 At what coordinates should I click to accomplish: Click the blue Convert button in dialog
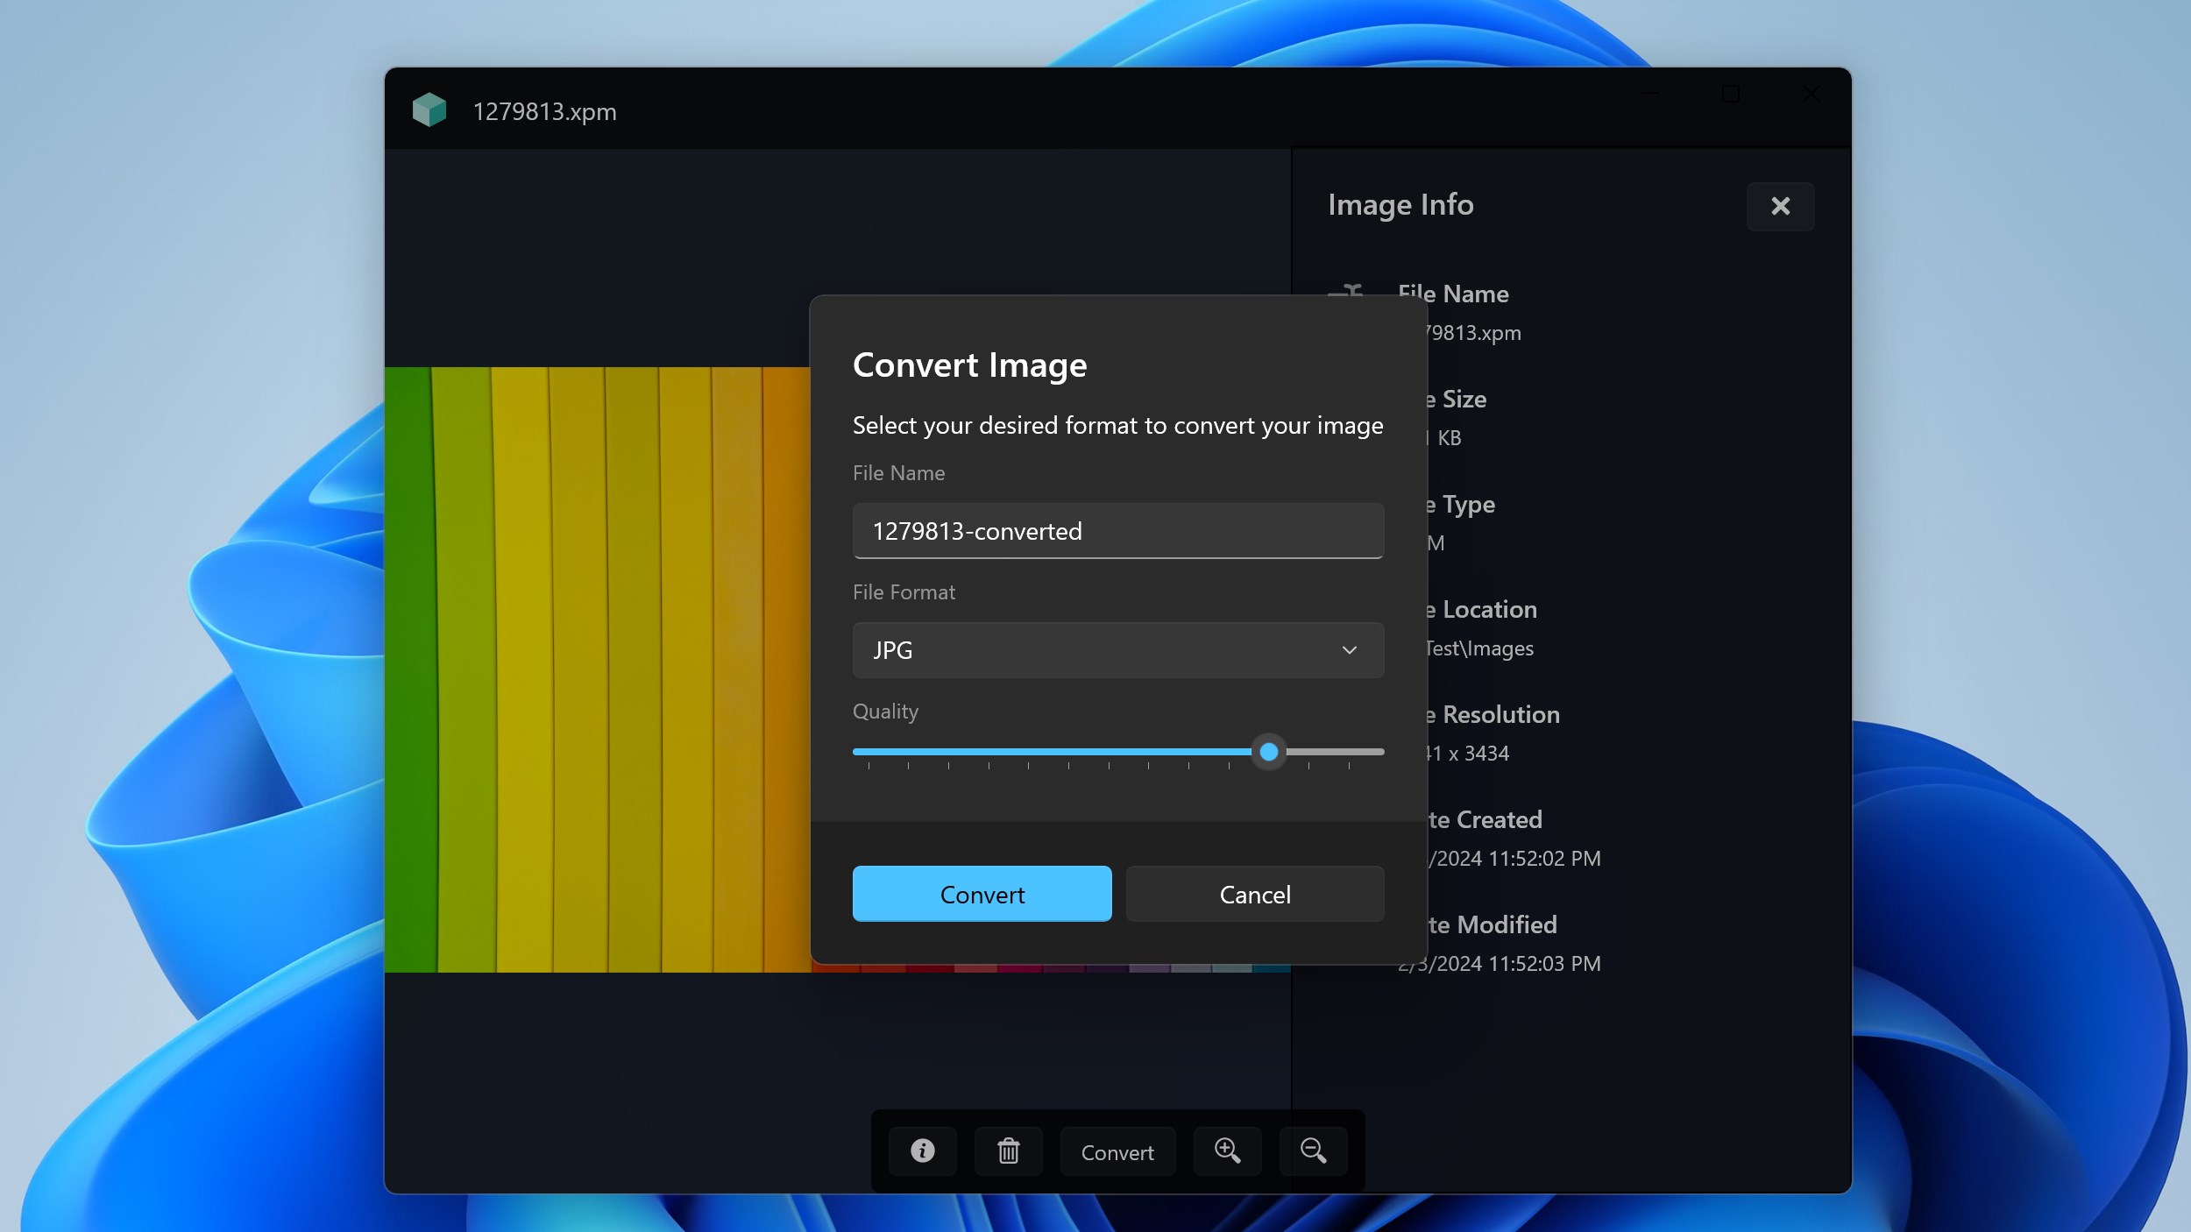click(x=982, y=894)
